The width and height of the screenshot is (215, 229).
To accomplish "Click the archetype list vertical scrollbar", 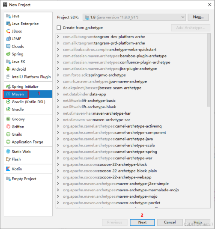I will [x=209, y=70].
